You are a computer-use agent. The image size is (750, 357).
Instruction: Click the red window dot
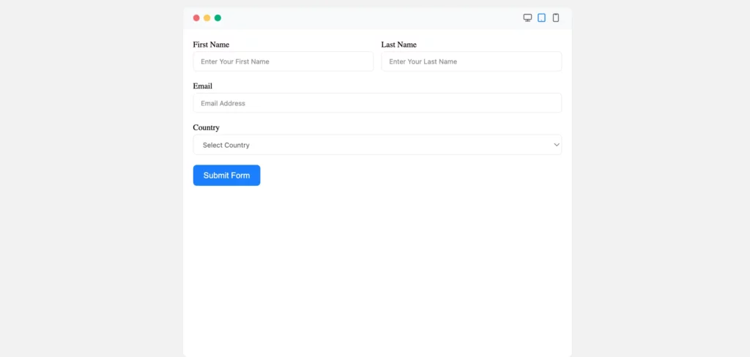196,18
